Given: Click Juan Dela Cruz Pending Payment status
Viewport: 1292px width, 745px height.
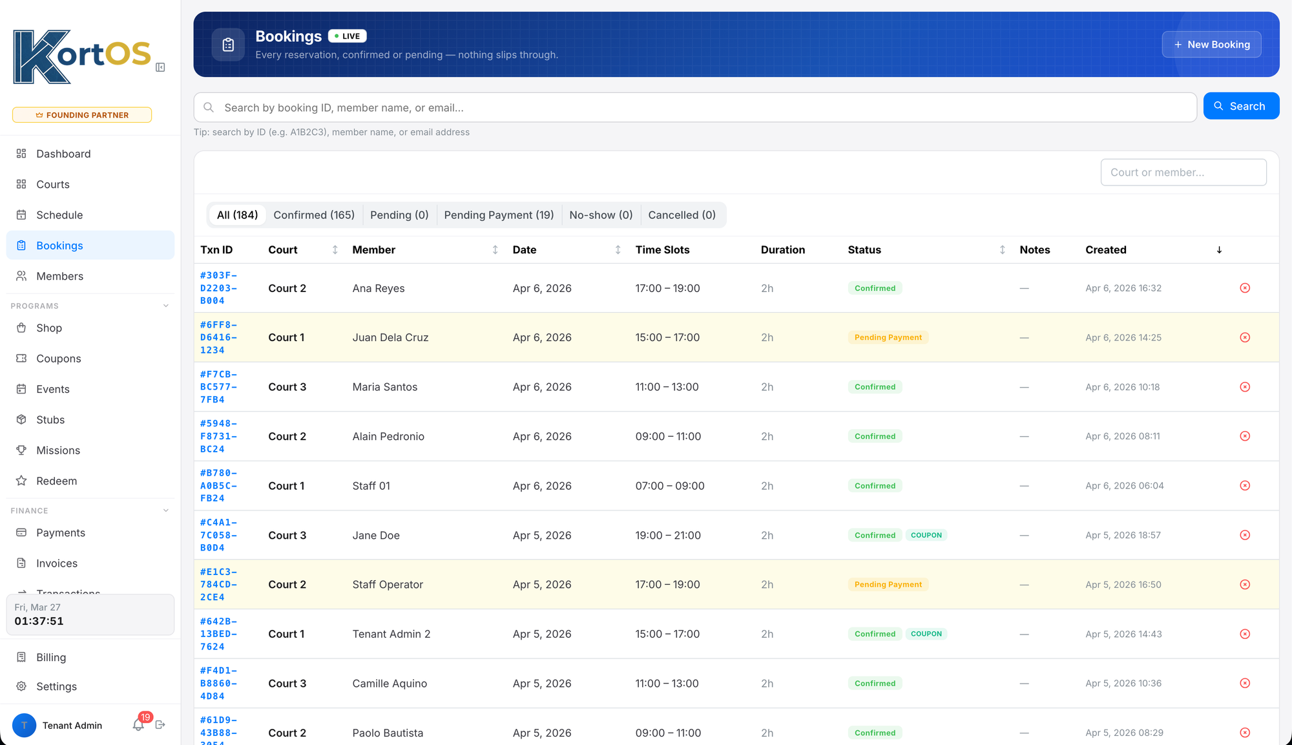Looking at the screenshot, I should tap(888, 337).
